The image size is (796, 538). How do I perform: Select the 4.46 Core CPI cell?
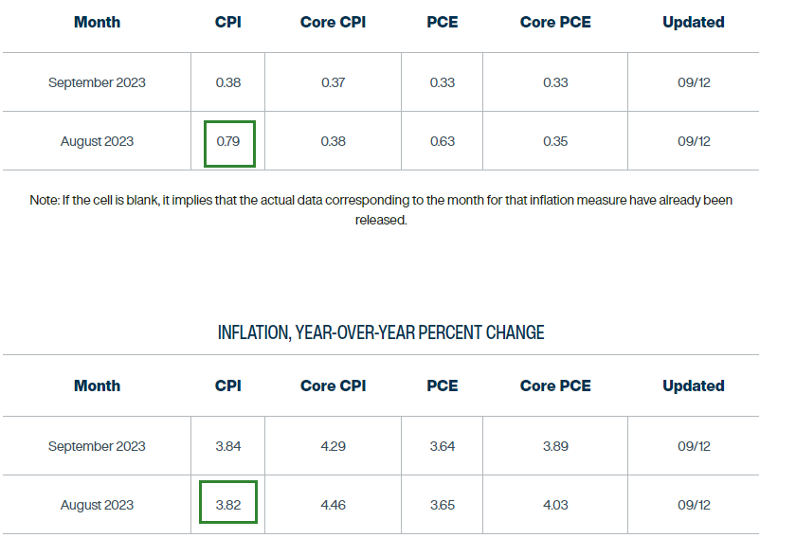point(333,505)
